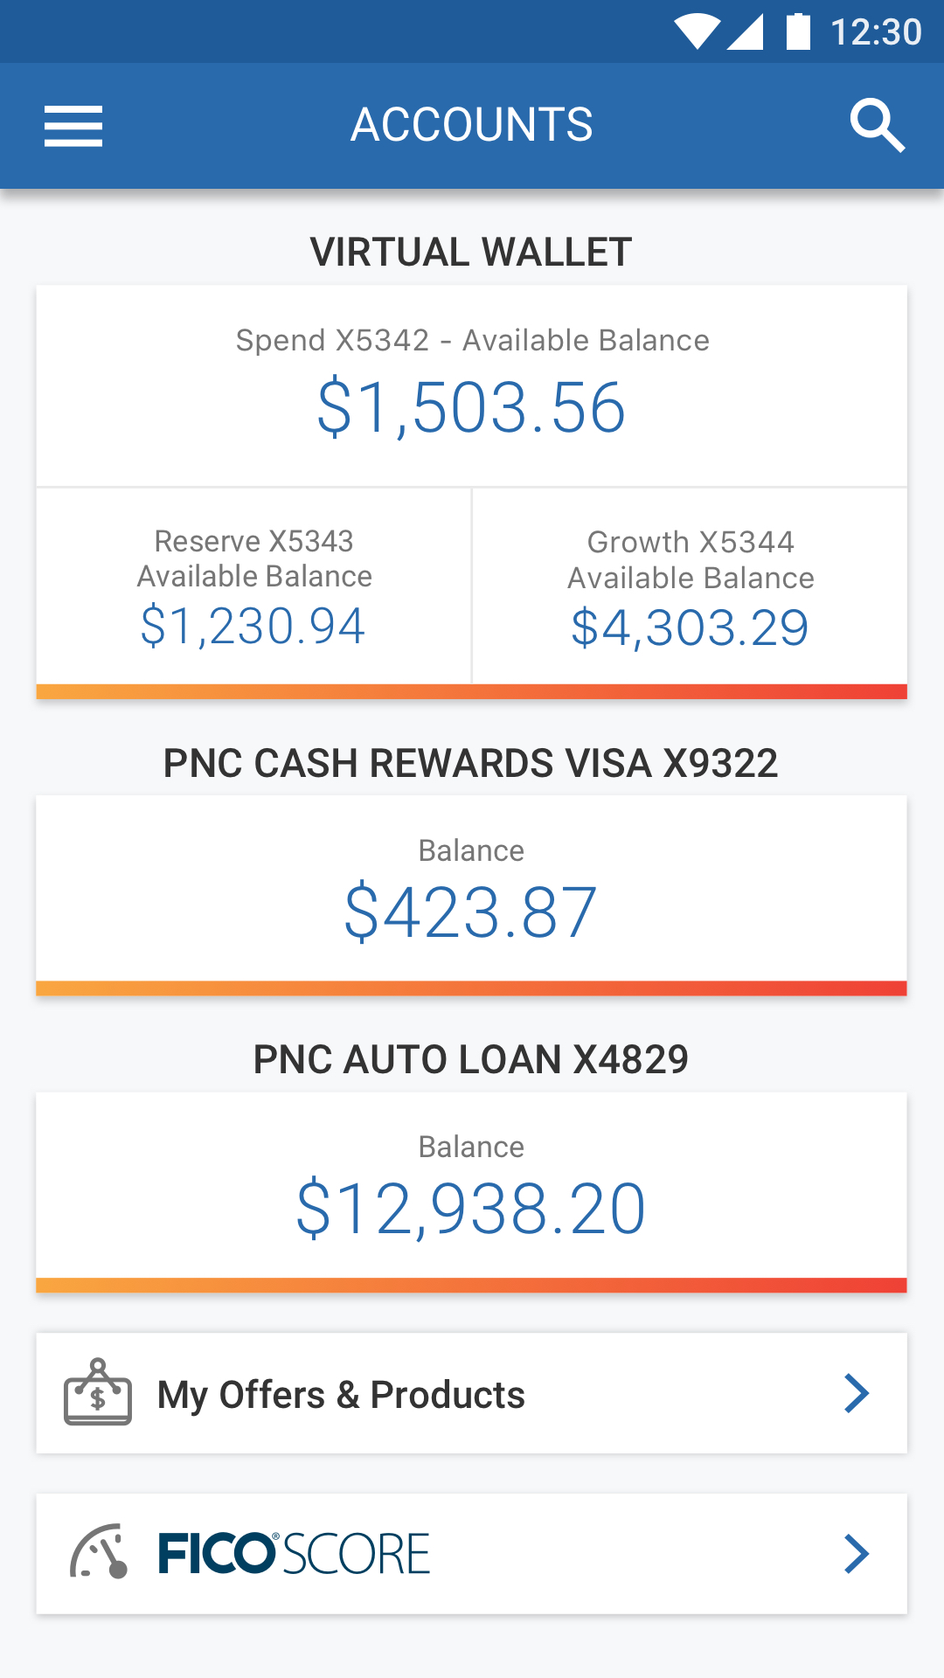Tap the offers gift-tag dollar icon
The height and width of the screenshot is (1678, 944).
pyautogui.click(x=98, y=1392)
